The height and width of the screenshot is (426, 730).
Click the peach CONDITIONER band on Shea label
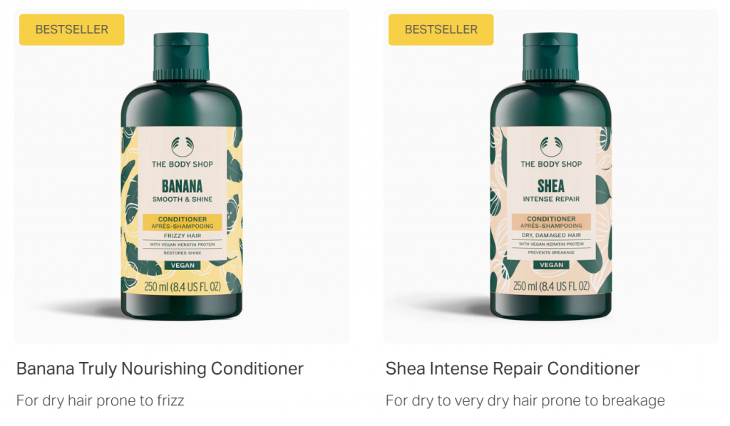pos(551,222)
